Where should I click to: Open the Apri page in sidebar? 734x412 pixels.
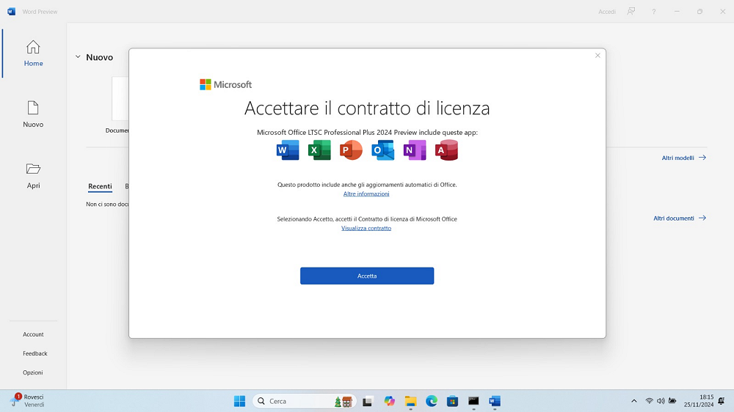tap(33, 176)
